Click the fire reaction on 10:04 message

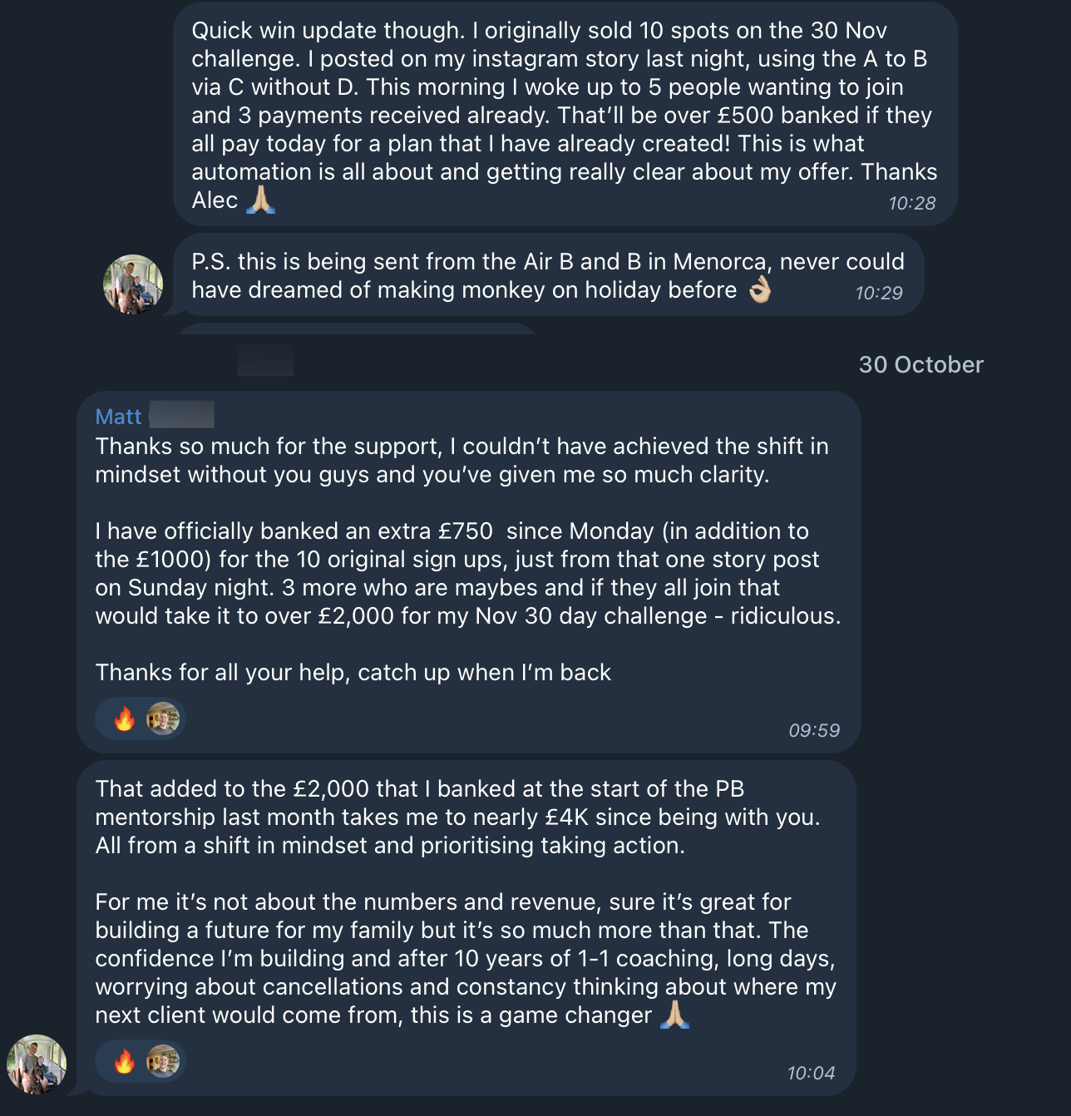[x=125, y=1061]
